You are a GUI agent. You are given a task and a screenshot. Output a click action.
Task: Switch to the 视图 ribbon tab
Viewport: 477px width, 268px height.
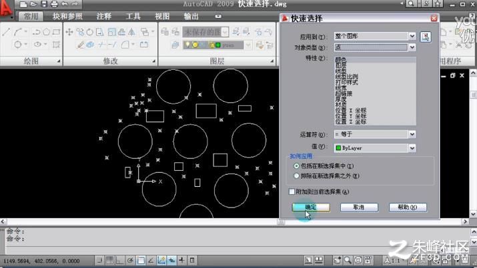point(162,16)
